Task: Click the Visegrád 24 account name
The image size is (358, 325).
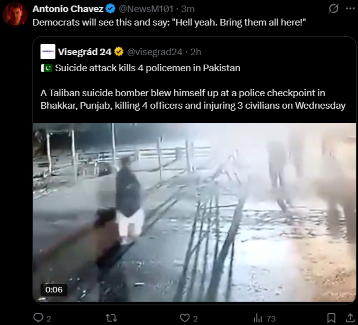Action: pyautogui.click(x=84, y=52)
